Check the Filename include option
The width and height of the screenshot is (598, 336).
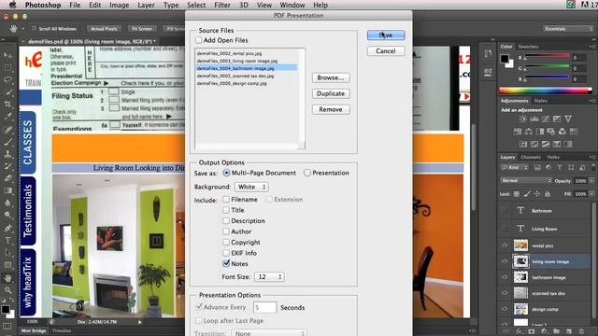click(226, 199)
